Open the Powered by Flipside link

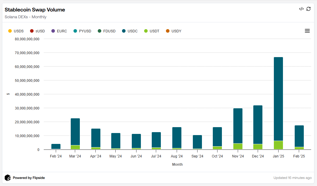tap(28, 178)
